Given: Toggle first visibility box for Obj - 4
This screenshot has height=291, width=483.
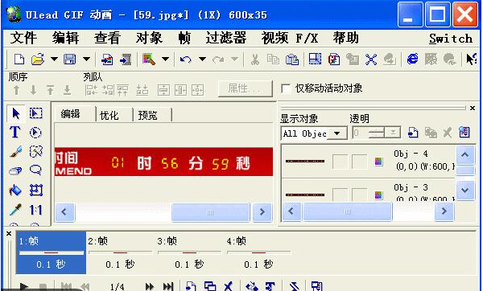Looking at the screenshot, I should point(340,162).
